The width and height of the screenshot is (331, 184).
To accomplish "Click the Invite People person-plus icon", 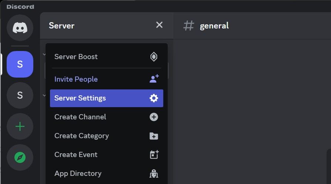I will [154, 79].
